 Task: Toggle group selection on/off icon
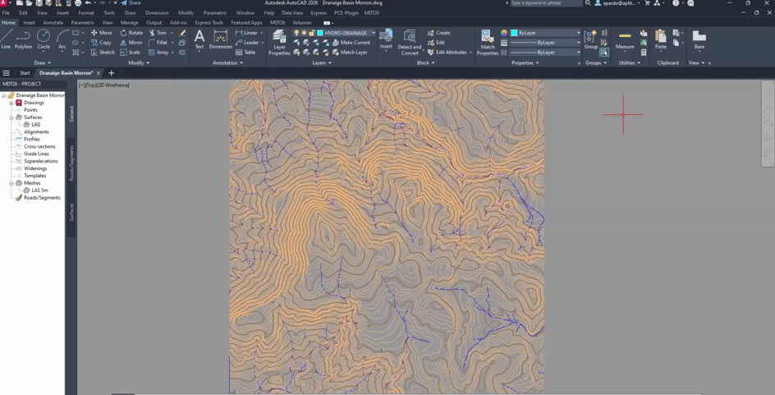click(x=604, y=52)
